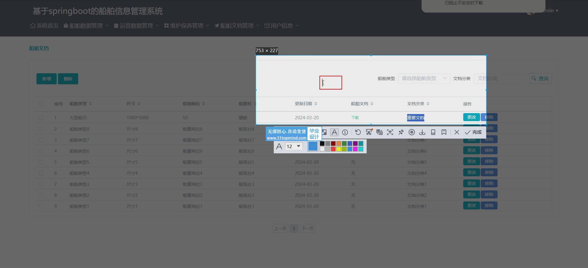
Task: Click the send-to-phone icon
Action: (x=433, y=132)
